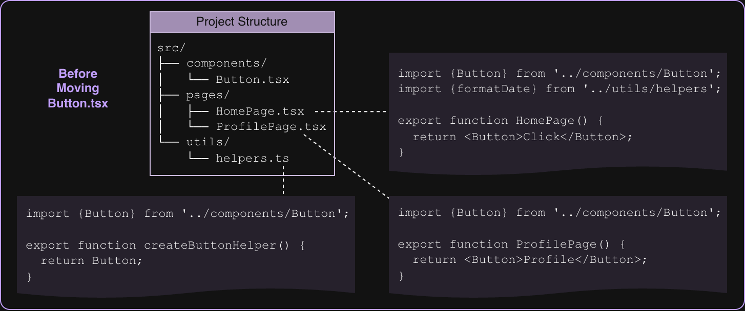Select HomePage.tsx in the file tree
The height and width of the screenshot is (311, 745).
(x=260, y=112)
